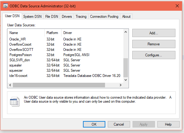The width and height of the screenshot is (184, 133).
Task: Click the ODBC Administrator title bar icon
Action: 6,6
